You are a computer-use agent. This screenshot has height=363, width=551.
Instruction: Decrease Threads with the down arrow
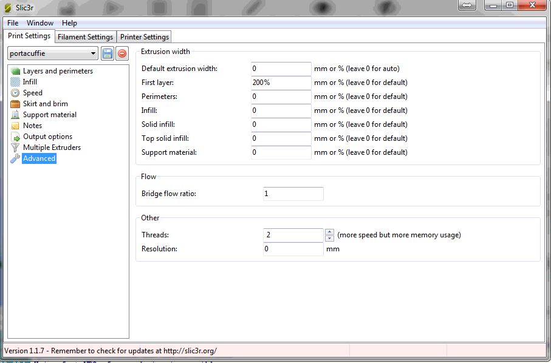click(329, 239)
